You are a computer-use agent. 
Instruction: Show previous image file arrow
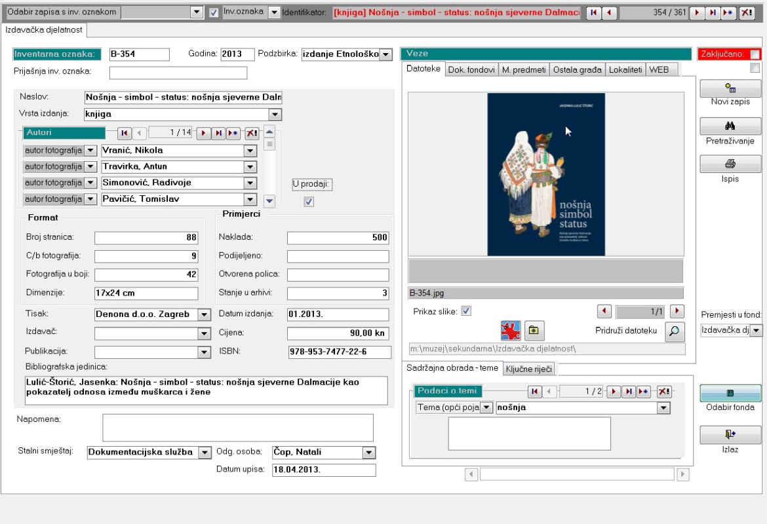click(604, 311)
